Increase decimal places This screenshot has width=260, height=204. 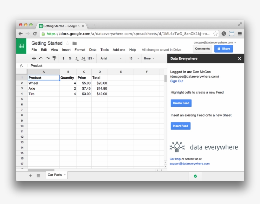(83, 58)
